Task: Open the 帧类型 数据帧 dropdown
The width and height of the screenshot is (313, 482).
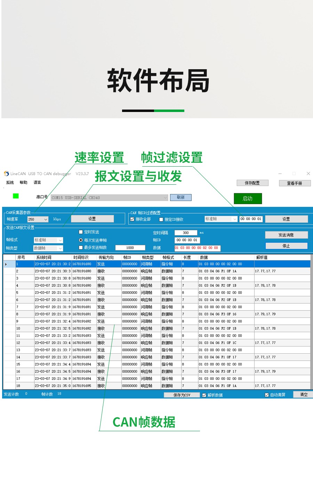Action: point(61,248)
